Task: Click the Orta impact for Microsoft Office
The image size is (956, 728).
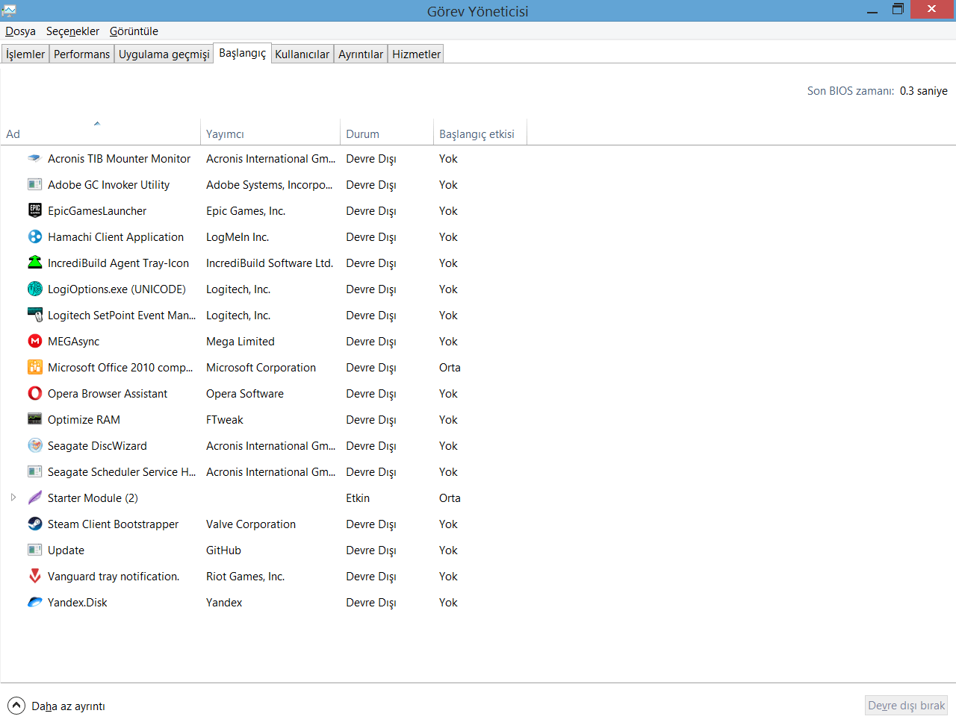Action: (450, 368)
